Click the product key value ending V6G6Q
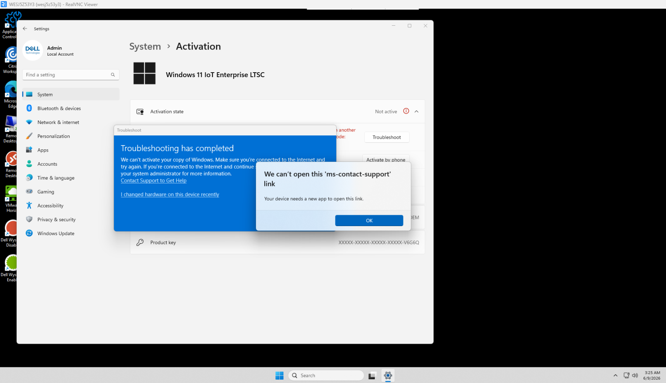666x383 pixels. pyautogui.click(x=379, y=243)
